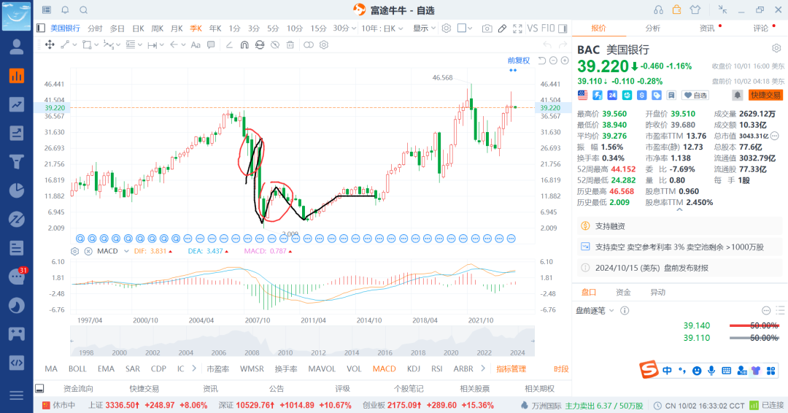Expand the line tool dropdown arrow
Image resolution: width=788 pixels, height=413 pixels.
pyautogui.click(x=75, y=45)
